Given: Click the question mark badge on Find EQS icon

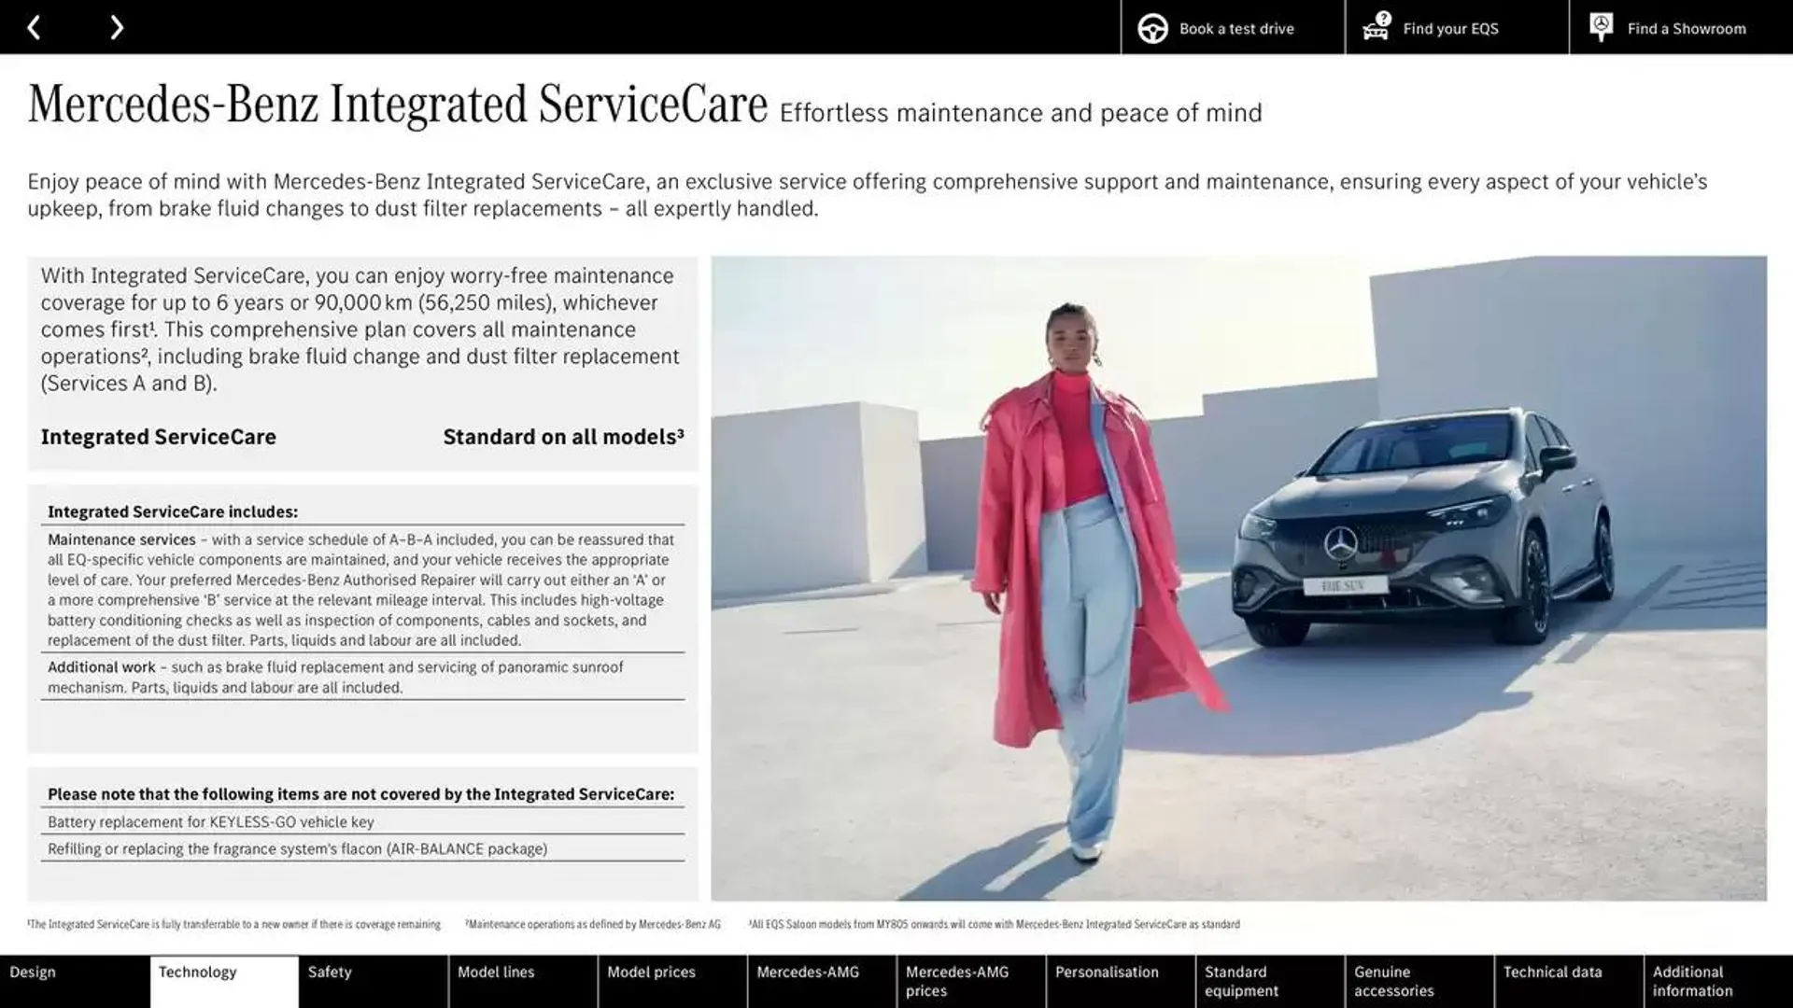Looking at the screenshot, I should tap(1382, 17).
